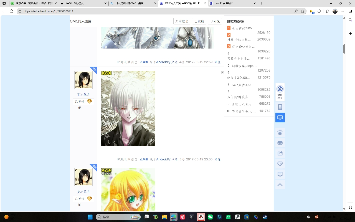Image resolution: width=355 pixels, height=222 pixels.
Task: Click the heart favorite icon in side toolbar
Action: click(280, 164)
